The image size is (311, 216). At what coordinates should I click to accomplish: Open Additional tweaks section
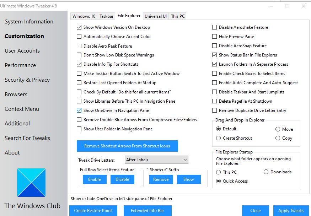17,124
